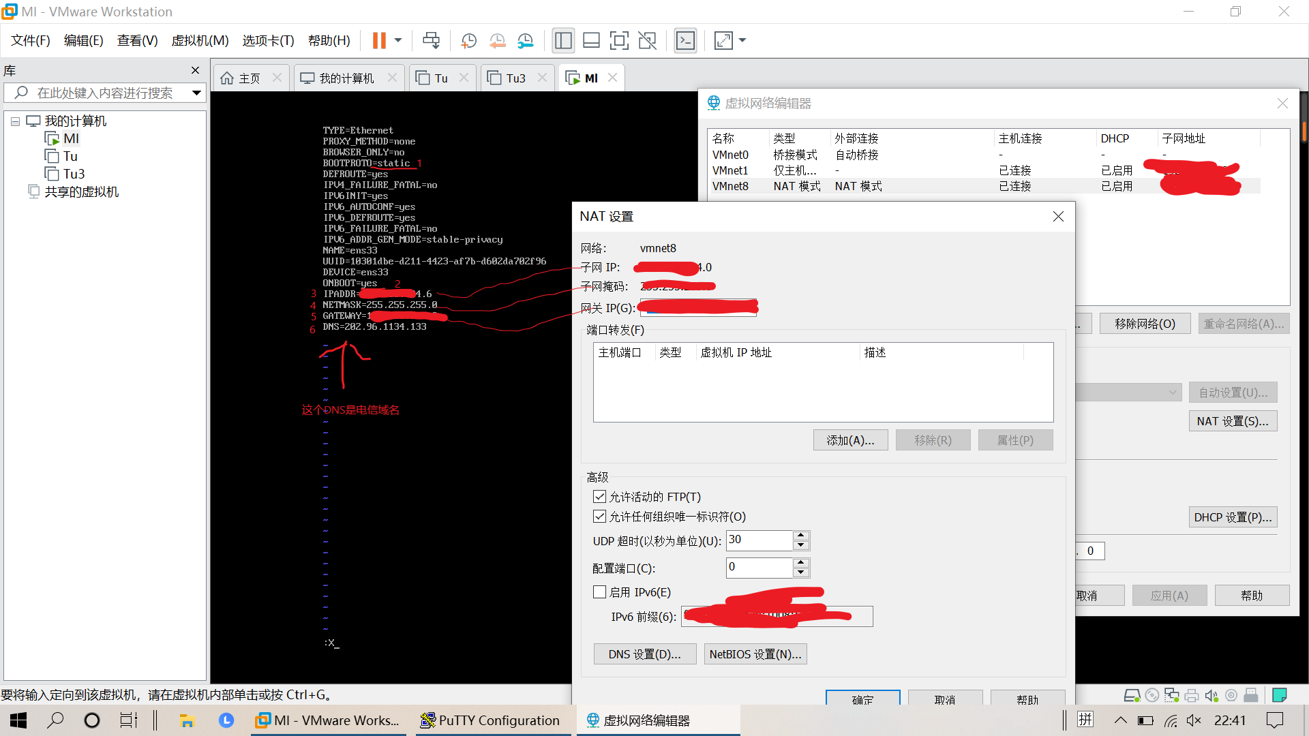The width and height of the screenshot is (1309, 736).
Task: Open Windows taskbar search icon
Action: [55, 720]
